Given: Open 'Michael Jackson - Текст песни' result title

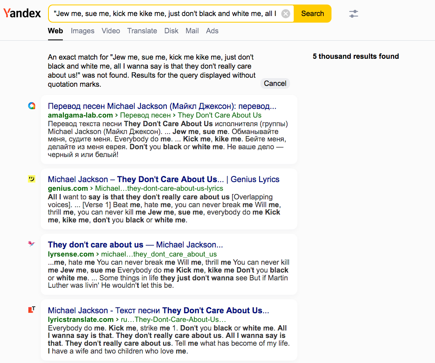Looking at the screenshot, I should [x=159, y=310].
